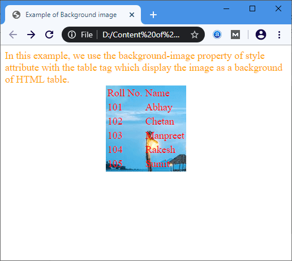Click the 'Roll No.' table header

coord(125,93)
